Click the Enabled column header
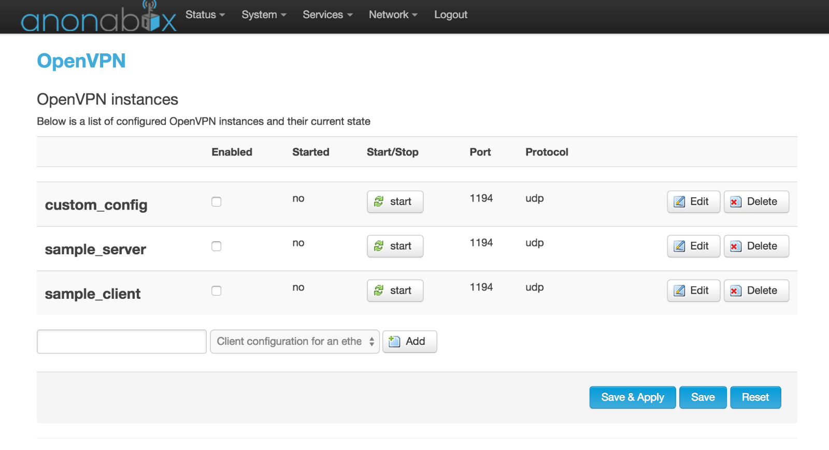 click(232, 152)
